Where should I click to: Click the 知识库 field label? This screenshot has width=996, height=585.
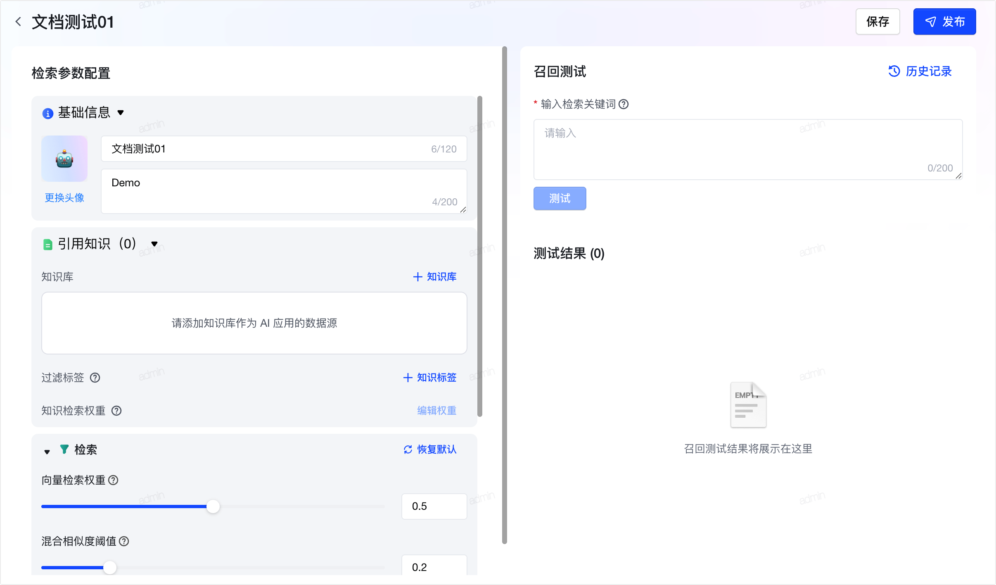[57, 277]
